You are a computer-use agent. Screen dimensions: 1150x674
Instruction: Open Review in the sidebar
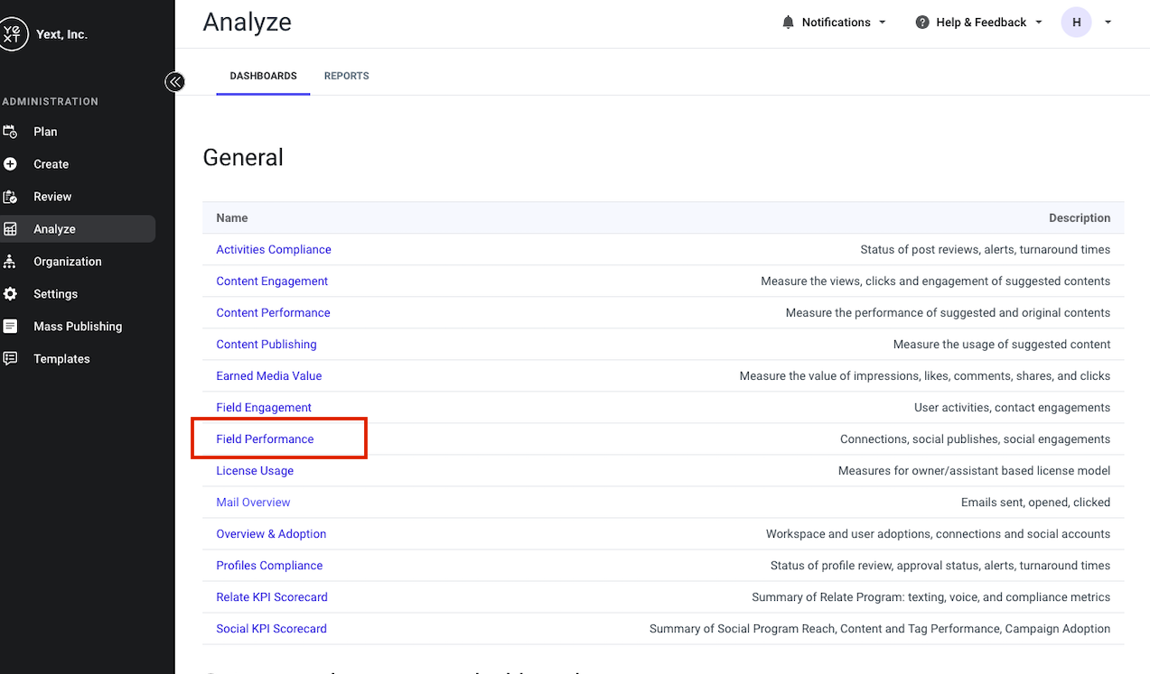point(52,197)
